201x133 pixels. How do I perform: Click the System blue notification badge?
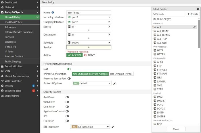[34, 86]
